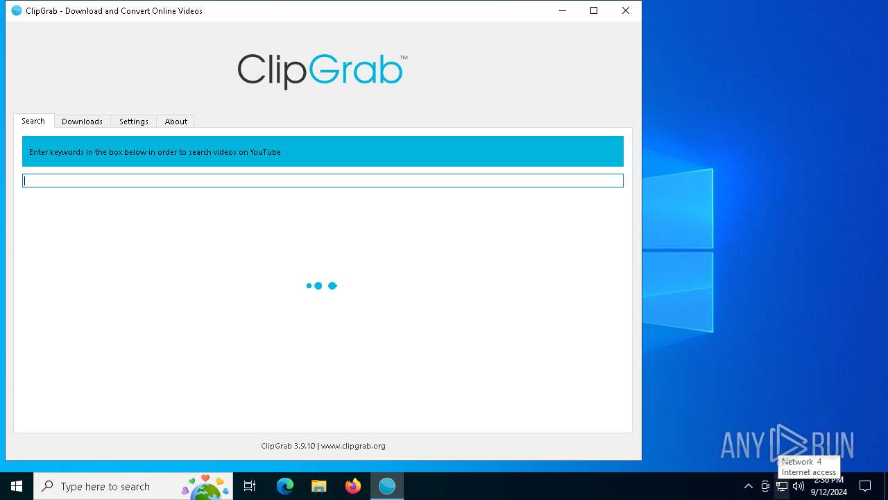Open the Settings tab
The height and width of the screenshot is (500, 888).
[134, 122]
